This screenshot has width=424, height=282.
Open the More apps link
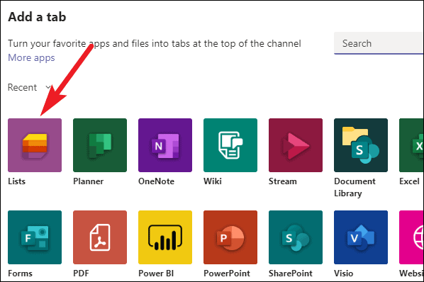(31, 58)
